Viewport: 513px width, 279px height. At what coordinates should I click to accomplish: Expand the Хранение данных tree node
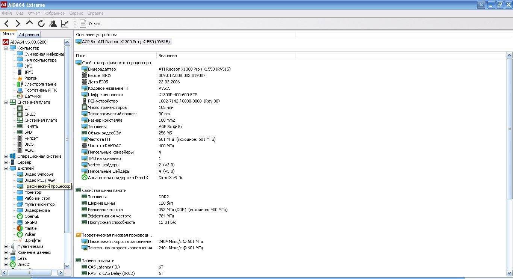[6, 252]
